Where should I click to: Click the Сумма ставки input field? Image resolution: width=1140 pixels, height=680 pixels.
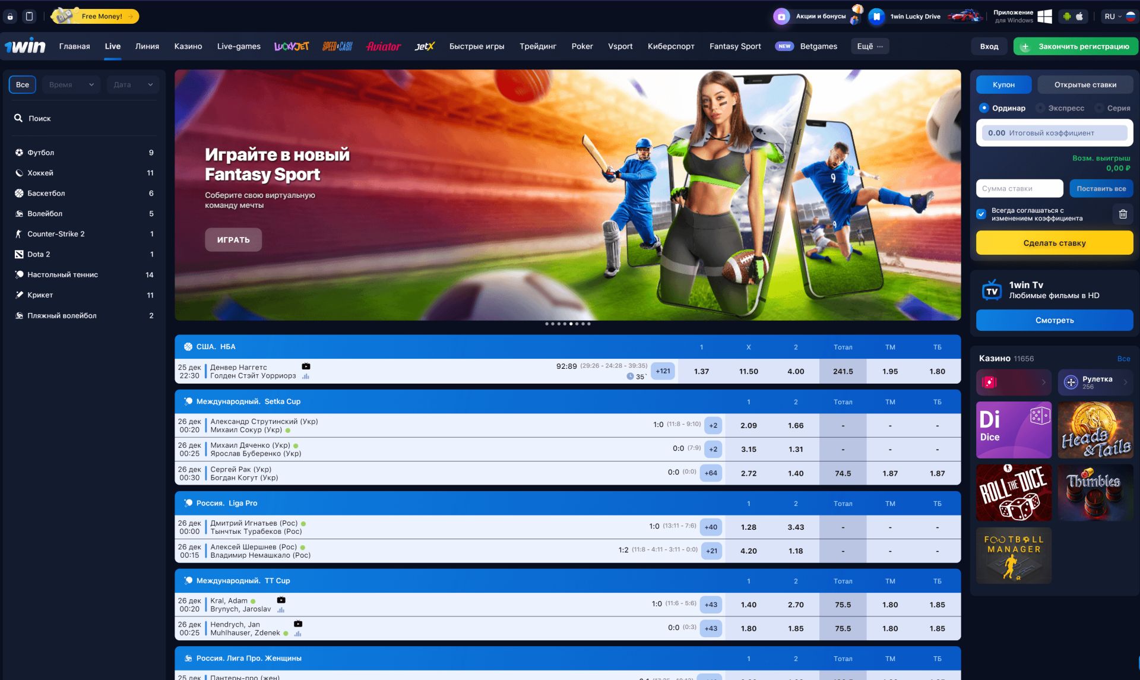(1019, 189)
